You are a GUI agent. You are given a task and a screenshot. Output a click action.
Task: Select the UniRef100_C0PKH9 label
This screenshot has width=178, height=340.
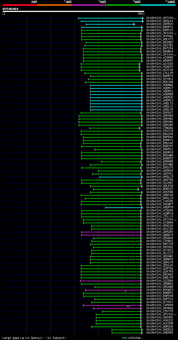tap(160, 305)
